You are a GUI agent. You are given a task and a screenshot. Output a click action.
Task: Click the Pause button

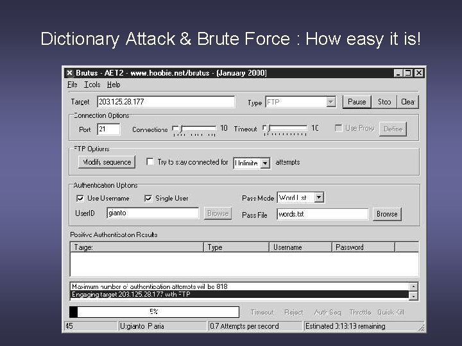tap(357, 102)
